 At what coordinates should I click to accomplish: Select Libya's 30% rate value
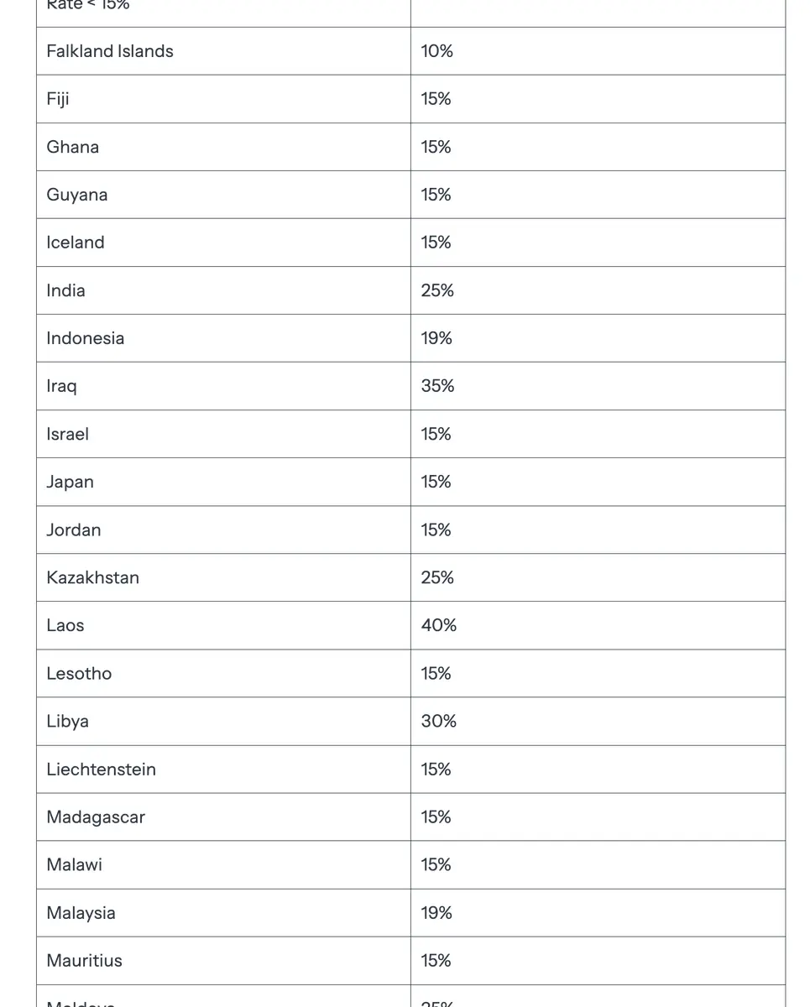click(x=439, y=721)
